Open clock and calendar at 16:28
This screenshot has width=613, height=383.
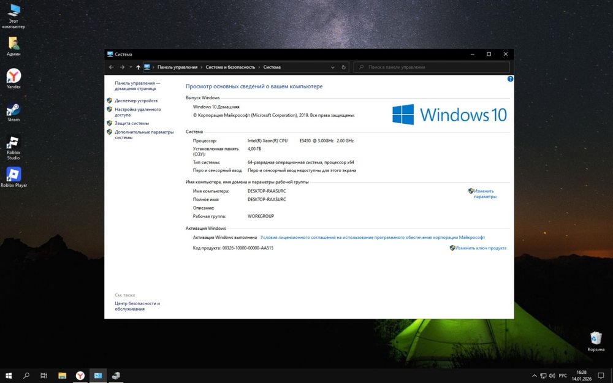coord(582,376)
